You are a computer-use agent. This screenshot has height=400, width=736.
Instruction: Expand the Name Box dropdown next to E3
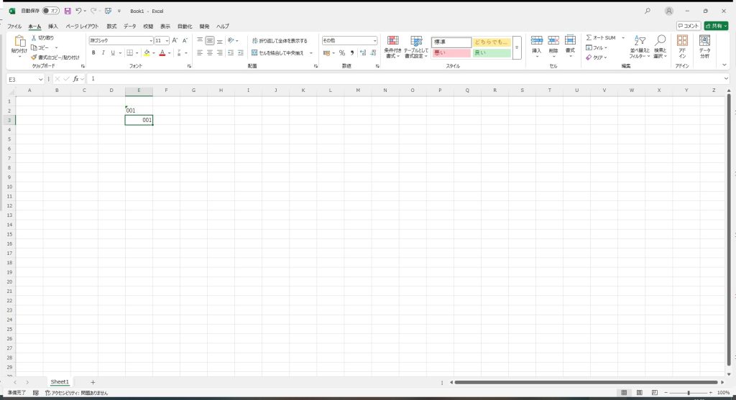point(40,79)
